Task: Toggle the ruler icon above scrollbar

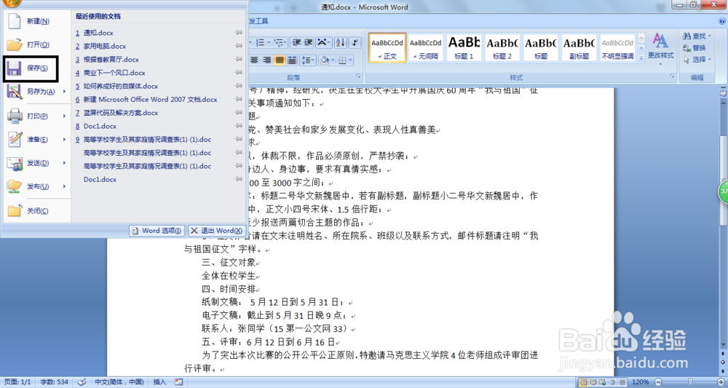Action: [x=723, y=93]
